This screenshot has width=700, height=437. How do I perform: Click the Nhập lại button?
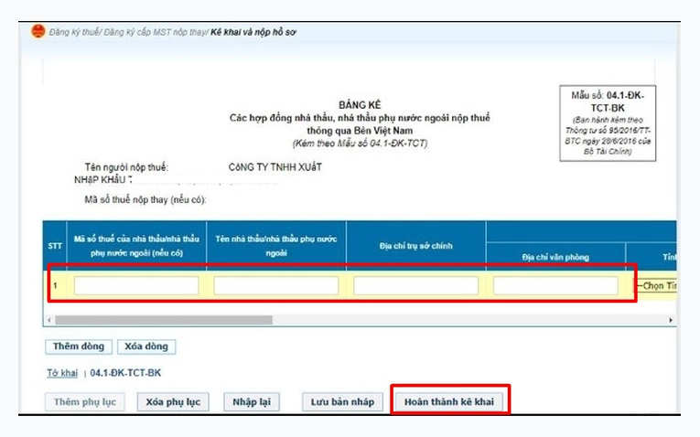[x=252, y=401]
